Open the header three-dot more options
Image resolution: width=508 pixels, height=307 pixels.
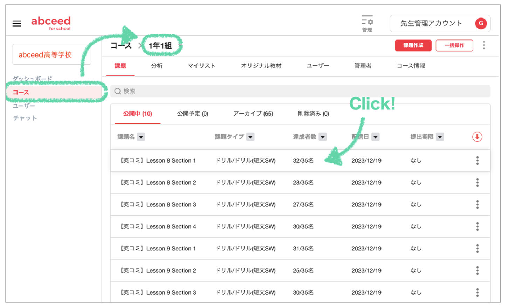pos(484,45)
